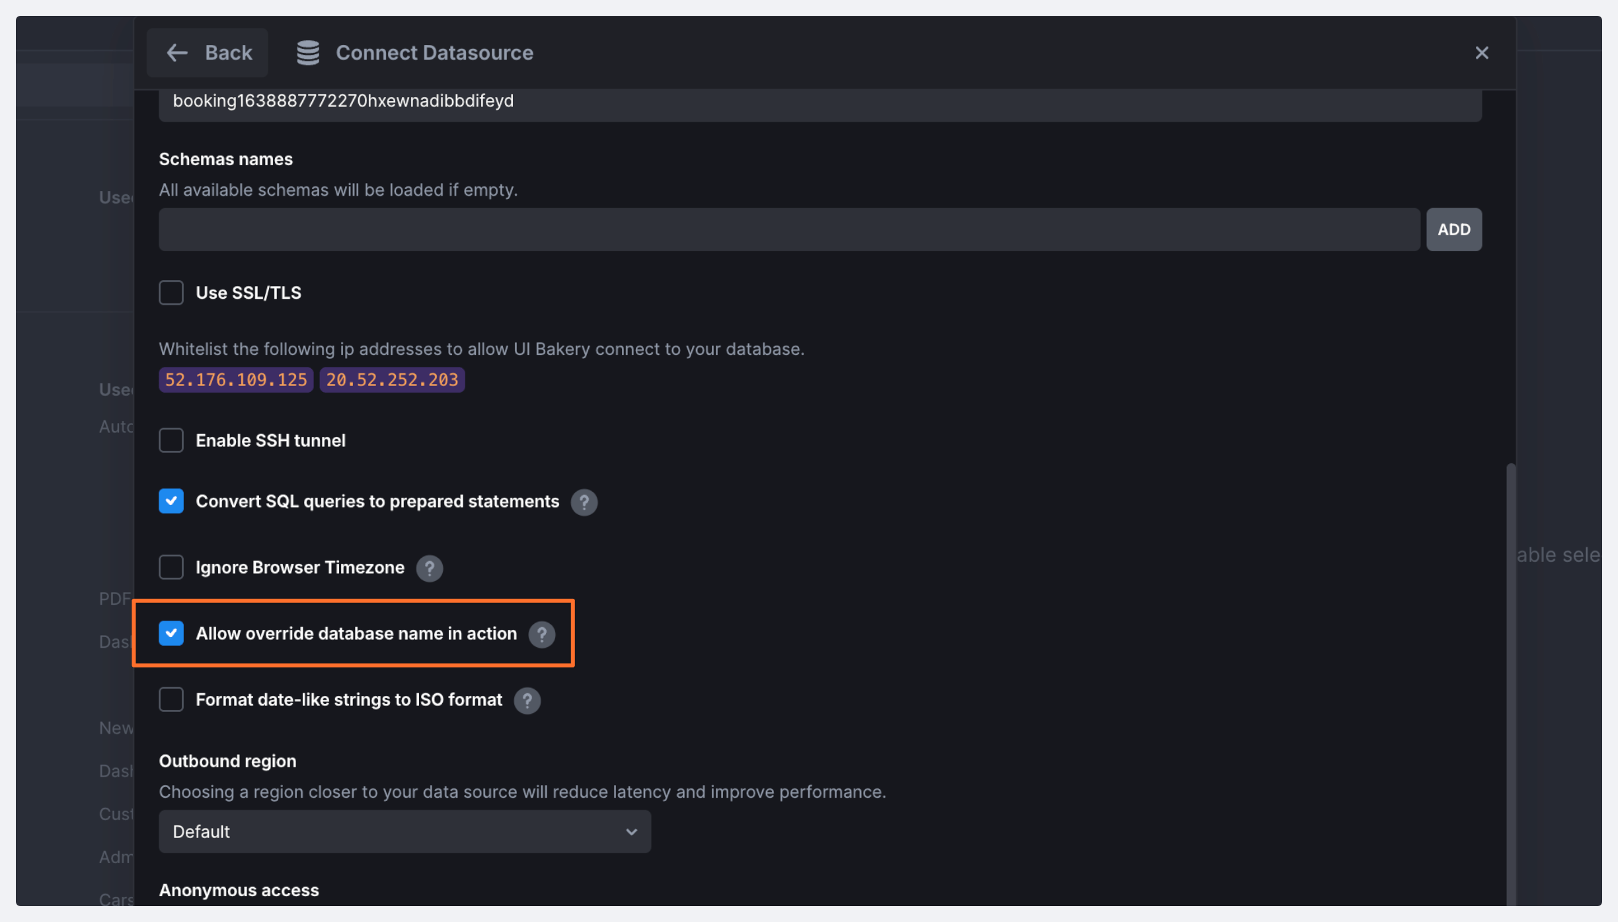Show help for ISO date format

click(527, 701)
